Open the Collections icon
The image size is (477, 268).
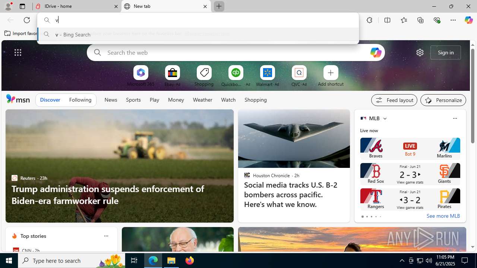(x=420, y=20)
